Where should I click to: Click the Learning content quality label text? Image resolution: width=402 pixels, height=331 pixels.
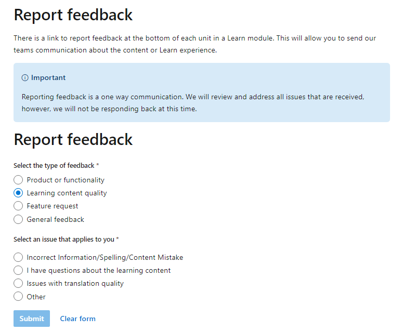tap(67, 193)
